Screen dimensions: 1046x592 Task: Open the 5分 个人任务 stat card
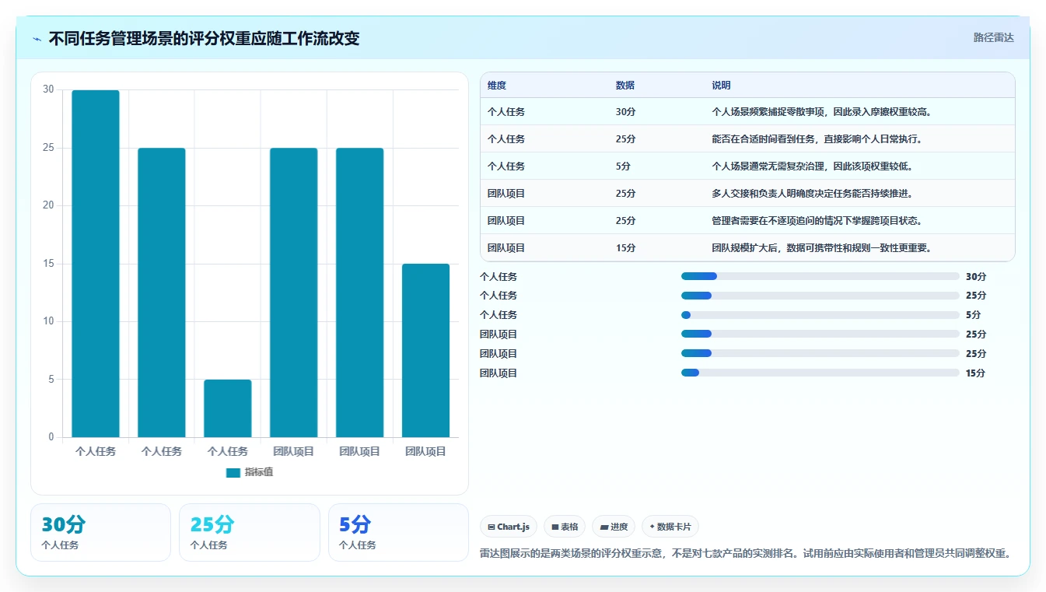398,532
